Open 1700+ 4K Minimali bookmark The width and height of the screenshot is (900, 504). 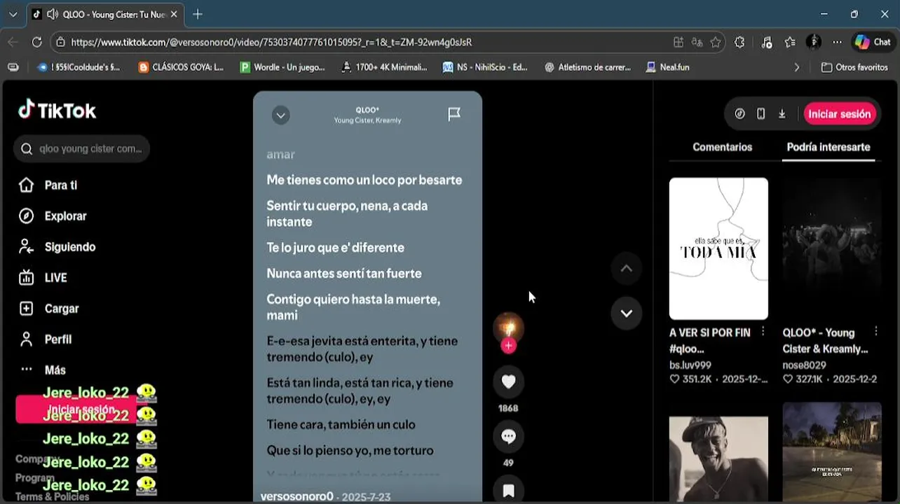pos(384,67)
